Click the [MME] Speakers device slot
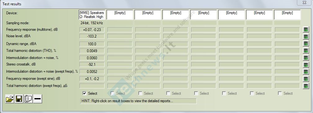This screenshot has height=113, width=313. click(92, 15)
